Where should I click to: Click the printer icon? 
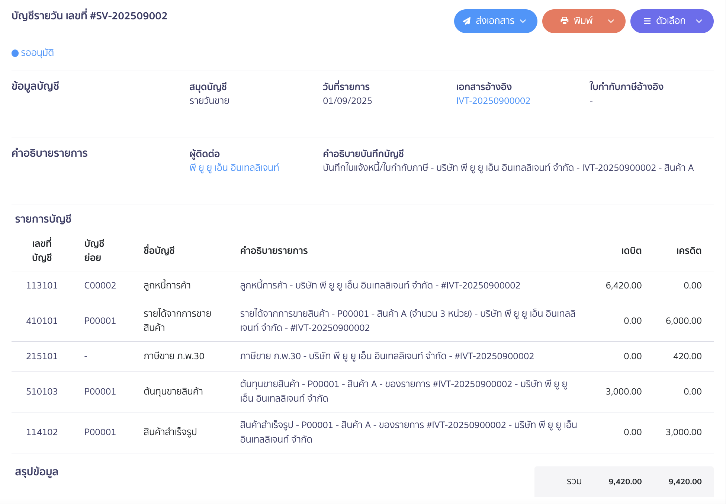coord(564,21)
